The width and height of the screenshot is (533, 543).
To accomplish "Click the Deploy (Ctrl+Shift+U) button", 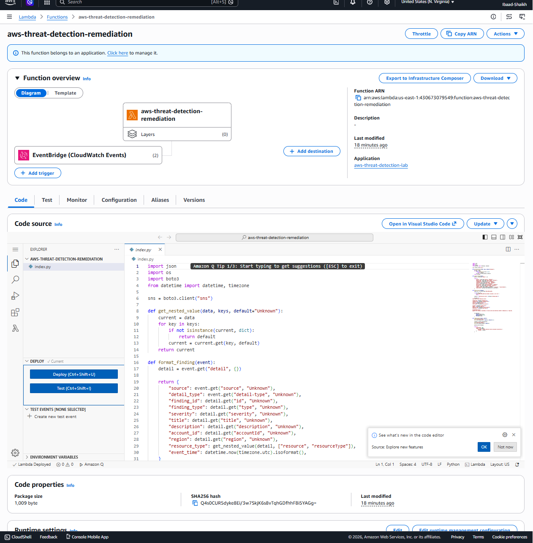I will [74, 375].
